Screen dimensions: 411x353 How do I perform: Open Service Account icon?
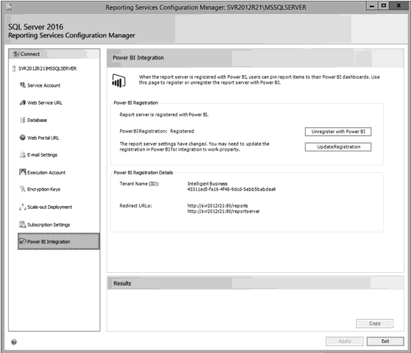pos(23,85)
